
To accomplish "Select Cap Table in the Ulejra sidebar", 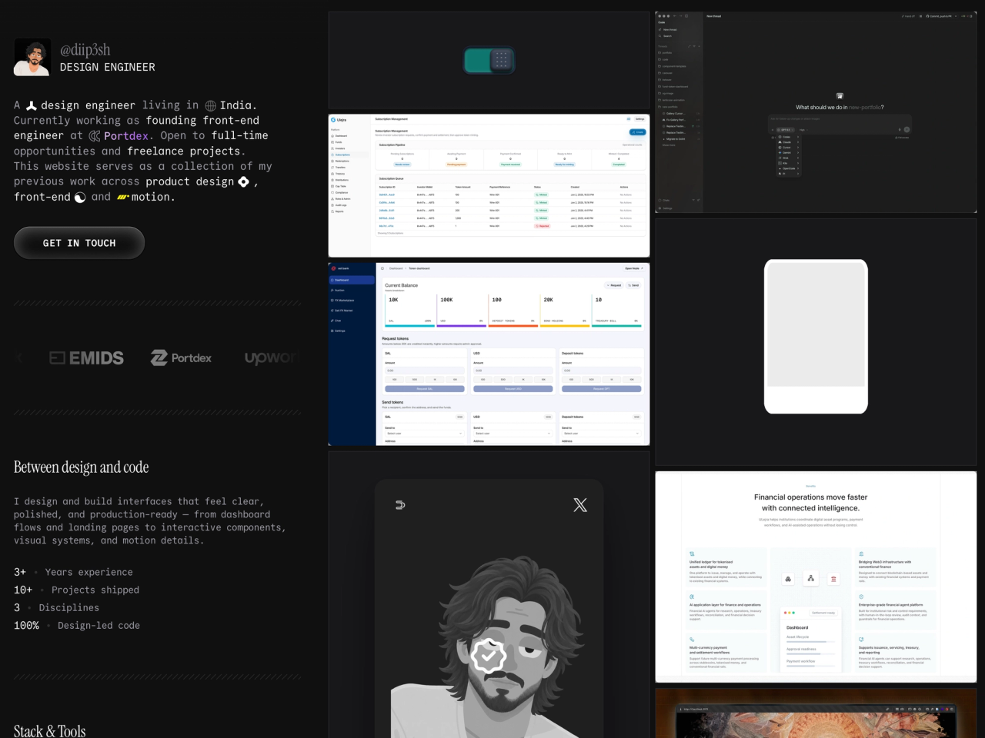I will (351, 186).
